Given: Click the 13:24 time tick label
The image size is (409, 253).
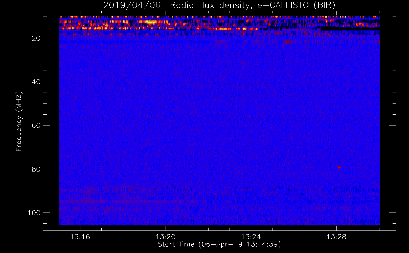Looking at the screenshot, I should coord(251,237).
